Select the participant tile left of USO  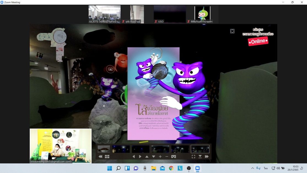point(137,14)
